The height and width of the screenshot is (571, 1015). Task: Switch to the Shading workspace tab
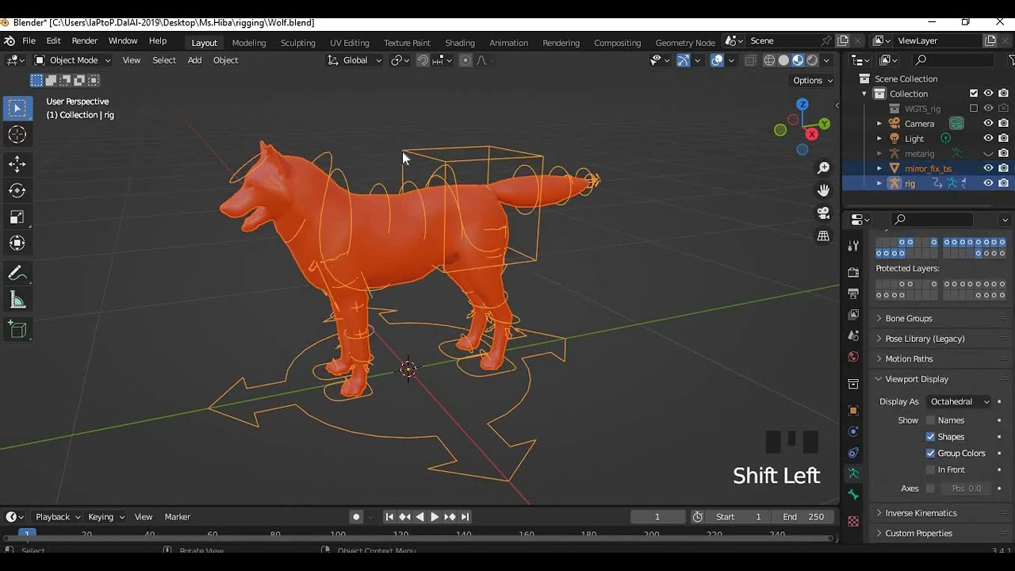[460, 43]
